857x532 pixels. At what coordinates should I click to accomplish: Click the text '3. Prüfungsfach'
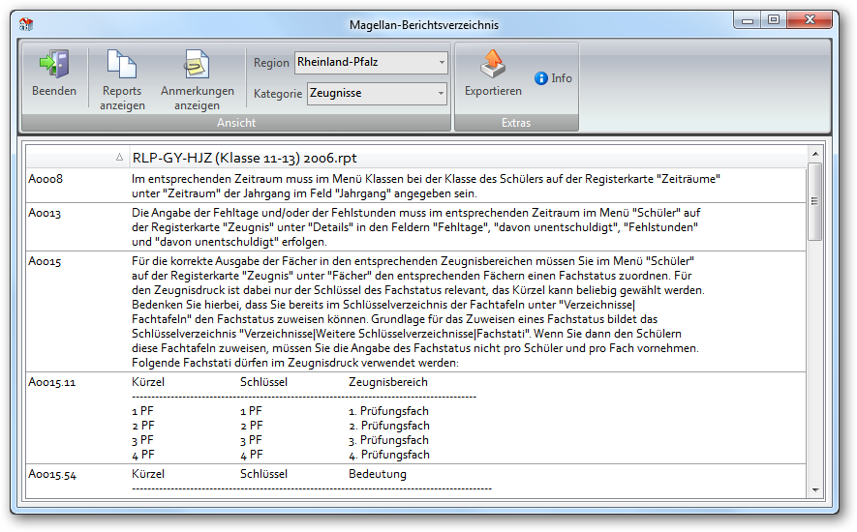click(x=388, y=440)
